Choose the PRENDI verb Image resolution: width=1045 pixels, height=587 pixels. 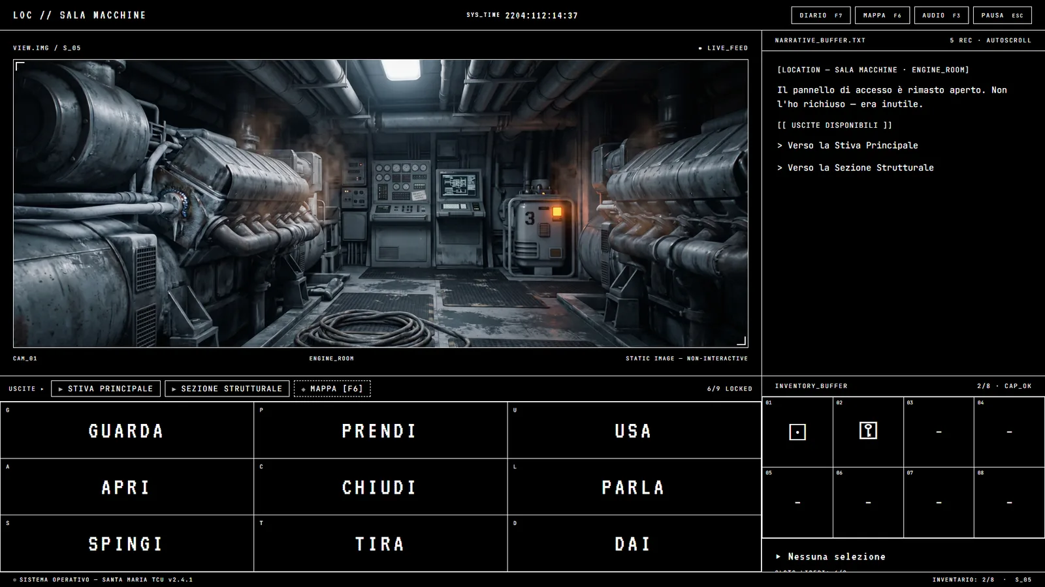click(x=380, y=430)
